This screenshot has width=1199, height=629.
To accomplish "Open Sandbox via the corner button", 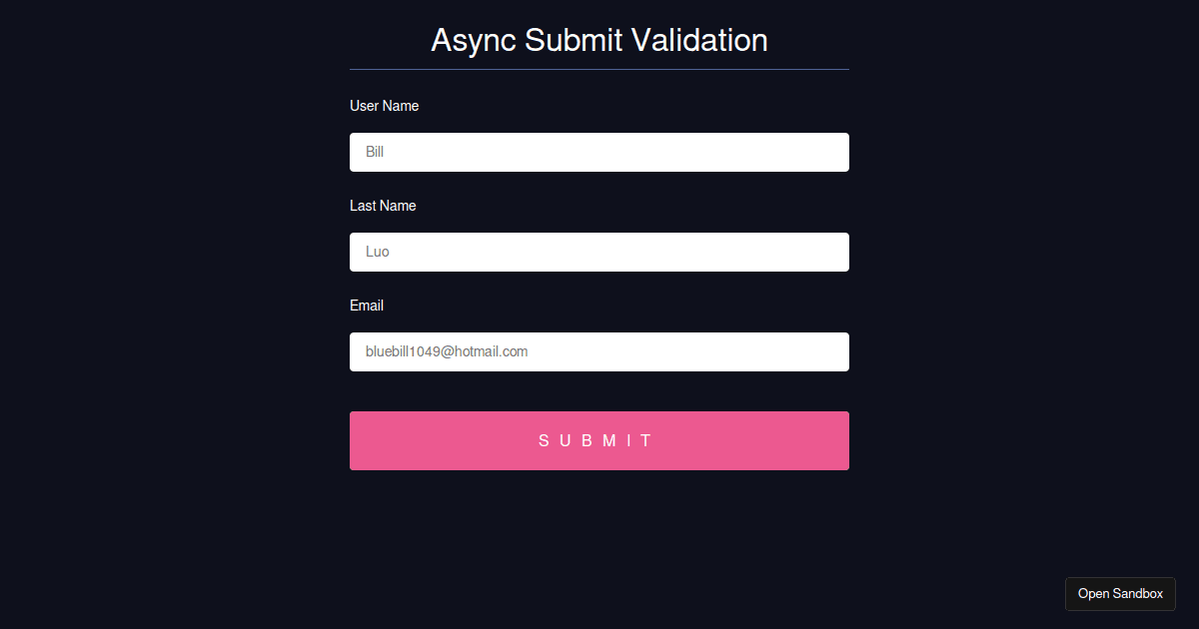I will (x=1120, y=593).
